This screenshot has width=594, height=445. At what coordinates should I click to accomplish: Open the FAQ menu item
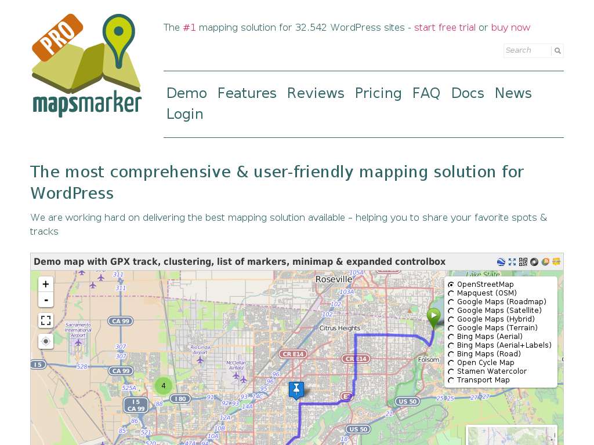point(426,93)
